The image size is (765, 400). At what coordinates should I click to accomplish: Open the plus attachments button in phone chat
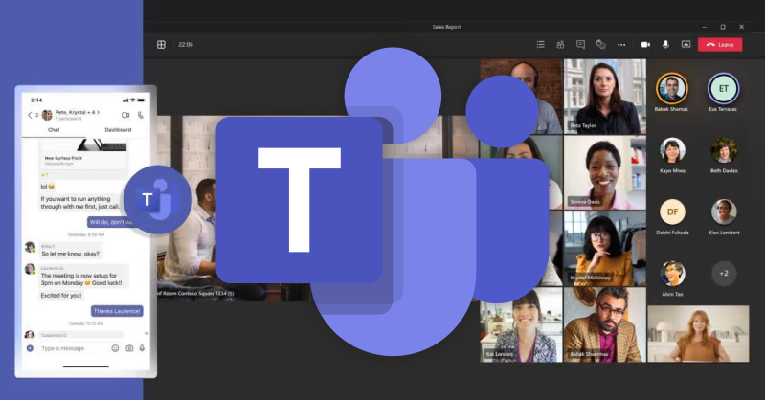click(x=30, y=348)
